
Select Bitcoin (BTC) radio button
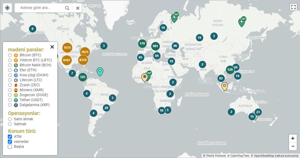(x=10, y=55)
